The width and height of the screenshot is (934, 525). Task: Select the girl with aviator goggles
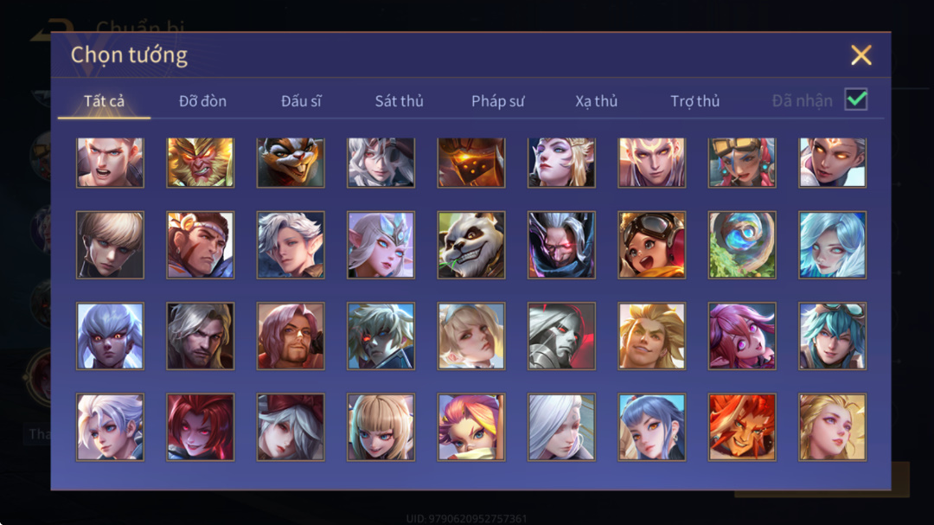(x=652, y=245)
